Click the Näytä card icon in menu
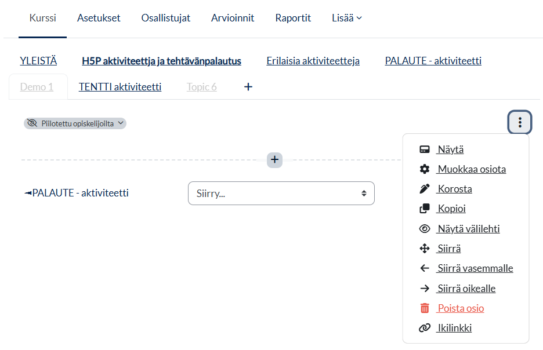This screenshot has width=543, height=350. coord(424,150)
